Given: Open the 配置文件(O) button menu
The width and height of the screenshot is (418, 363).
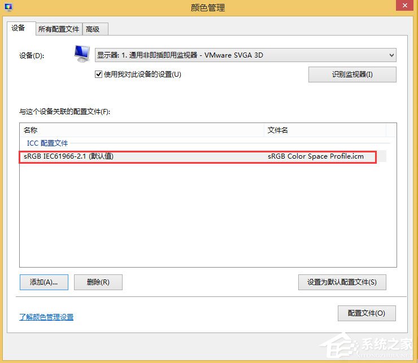Looking at the screenshot, I should click(366, 313).
